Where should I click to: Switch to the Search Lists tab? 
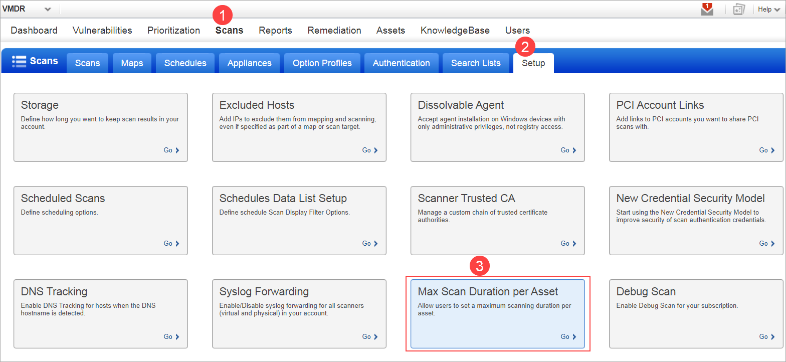click(476, 63)
